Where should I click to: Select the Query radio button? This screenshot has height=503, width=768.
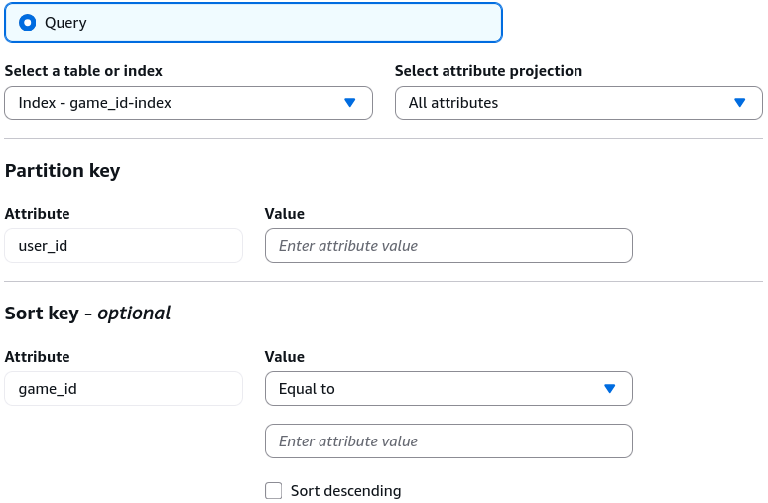coord(28,23)
